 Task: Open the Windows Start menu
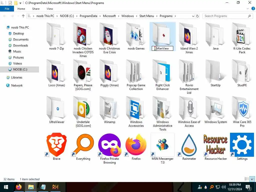(x=6, y=187)
